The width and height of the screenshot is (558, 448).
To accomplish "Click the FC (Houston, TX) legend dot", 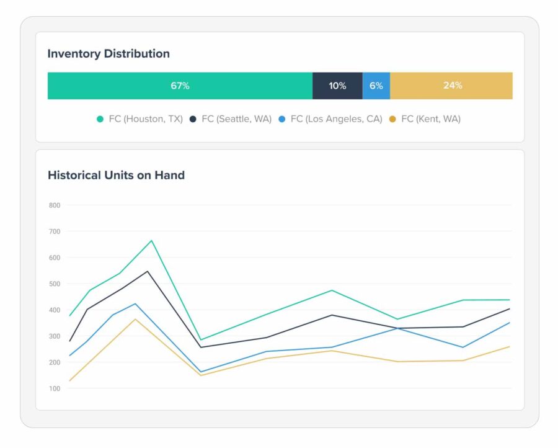I will pyautogui.click(x=99, y=119).
